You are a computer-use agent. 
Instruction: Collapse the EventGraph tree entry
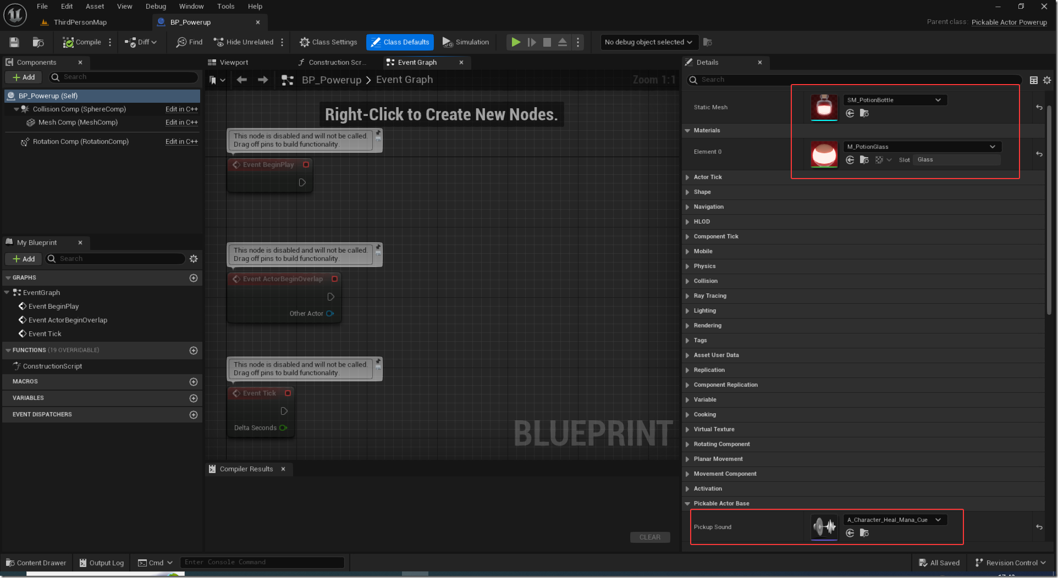pos(7,293)
